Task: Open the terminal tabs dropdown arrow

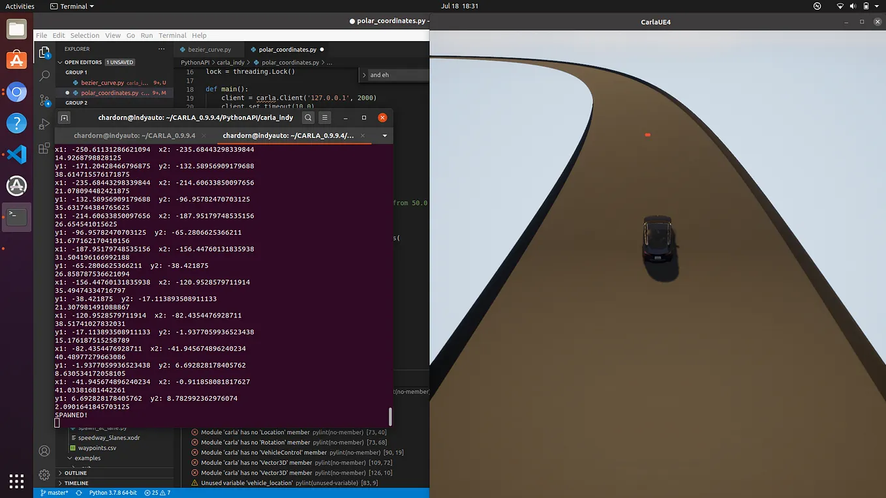Action: (385, 136)
